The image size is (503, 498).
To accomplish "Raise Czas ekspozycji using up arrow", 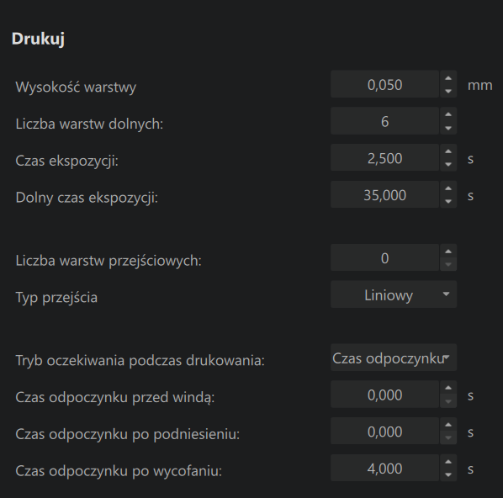I will tap(448, 151).
